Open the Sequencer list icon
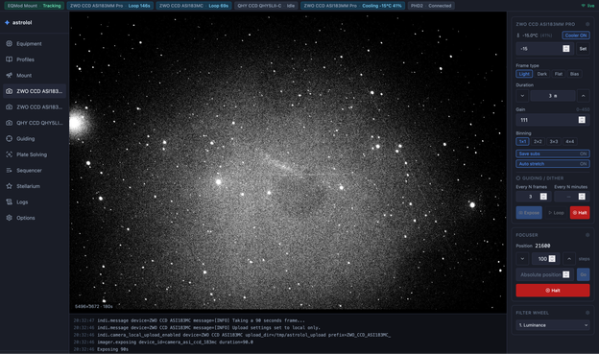The image size is (599, 354). (10, 171)
